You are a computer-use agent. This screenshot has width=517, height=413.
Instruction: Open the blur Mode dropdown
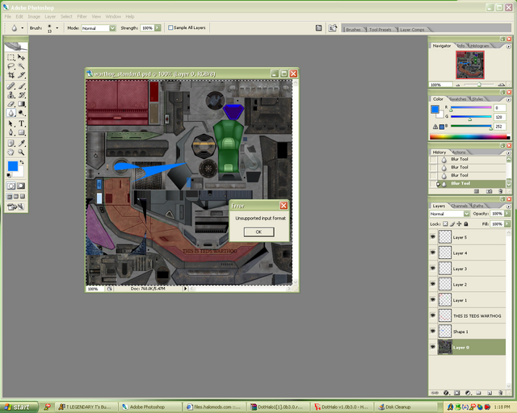[112, 28]
